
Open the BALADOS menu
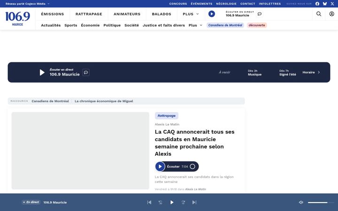click(161, 14)
